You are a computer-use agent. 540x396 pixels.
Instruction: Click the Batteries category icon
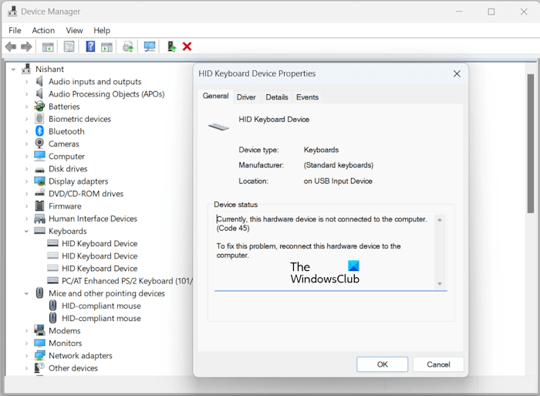tap(39, 107)
